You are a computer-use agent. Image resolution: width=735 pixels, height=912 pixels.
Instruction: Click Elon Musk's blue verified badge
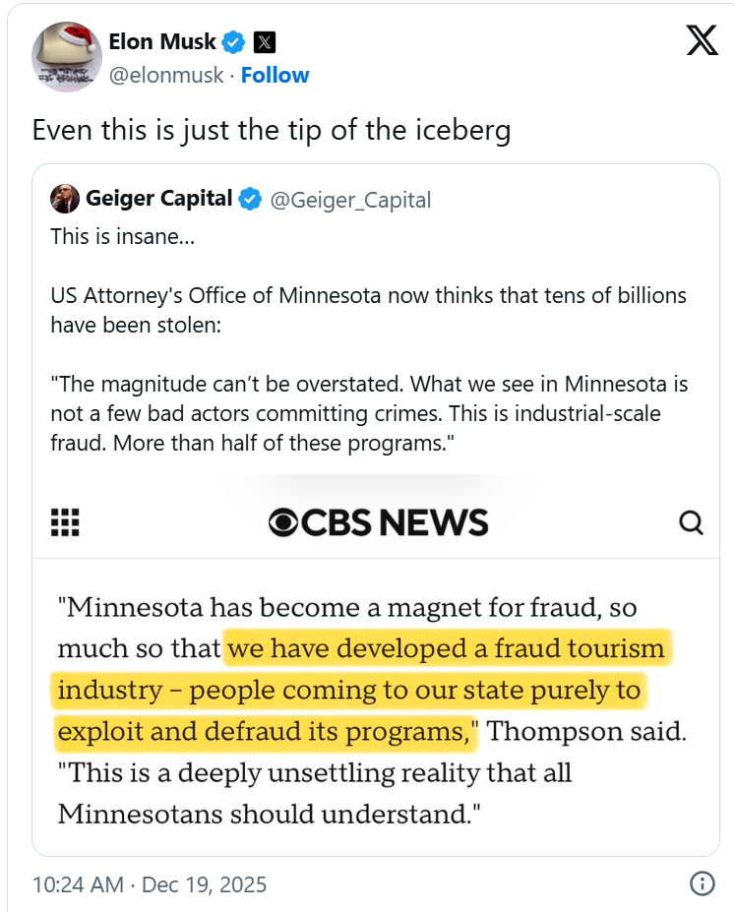click(x=233, y=42)
